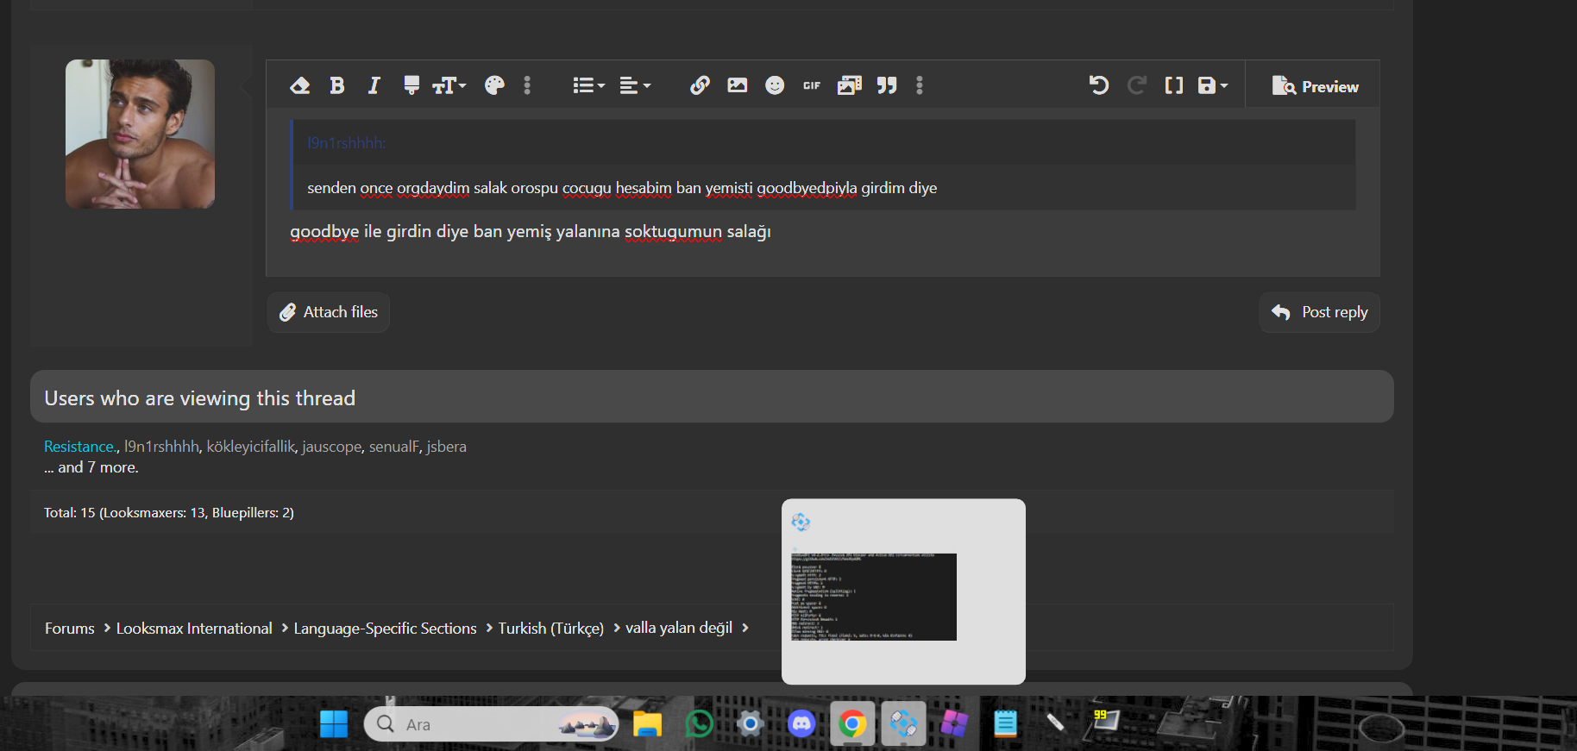Open the font size dropdown

coord(449,85)
